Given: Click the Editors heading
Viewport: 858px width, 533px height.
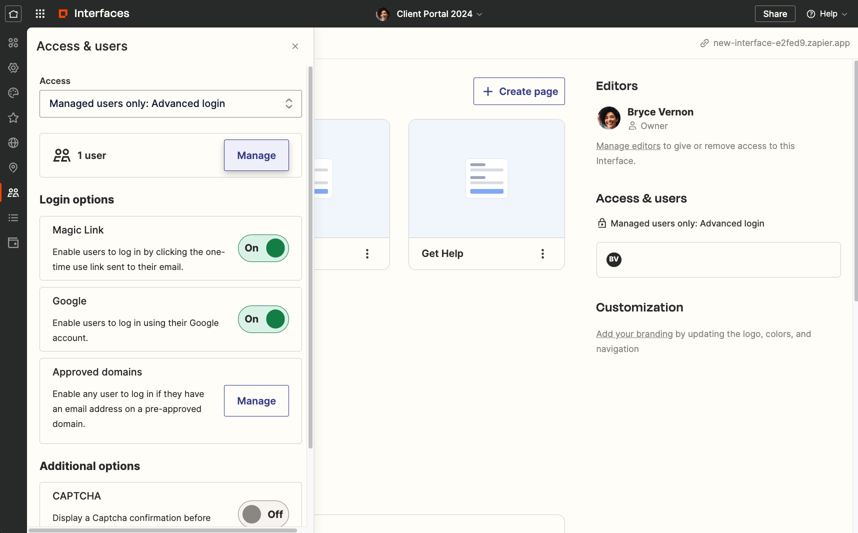Looking at the screenshot, I should [x=616, y=86].
